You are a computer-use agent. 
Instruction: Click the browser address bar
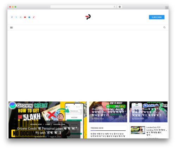[x=83, y=7]
